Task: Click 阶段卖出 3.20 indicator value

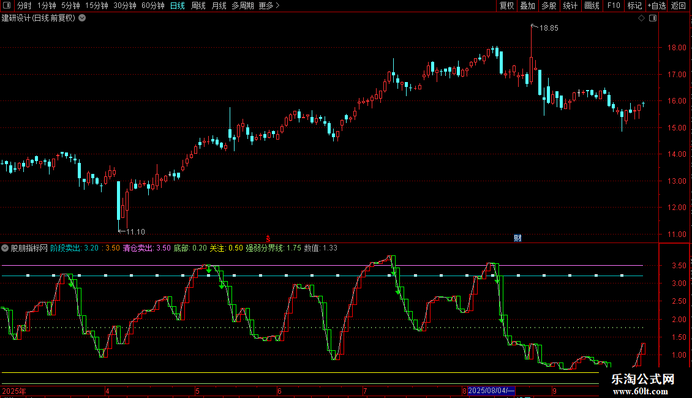Action: pyautogui.click(x=75, y=248)
